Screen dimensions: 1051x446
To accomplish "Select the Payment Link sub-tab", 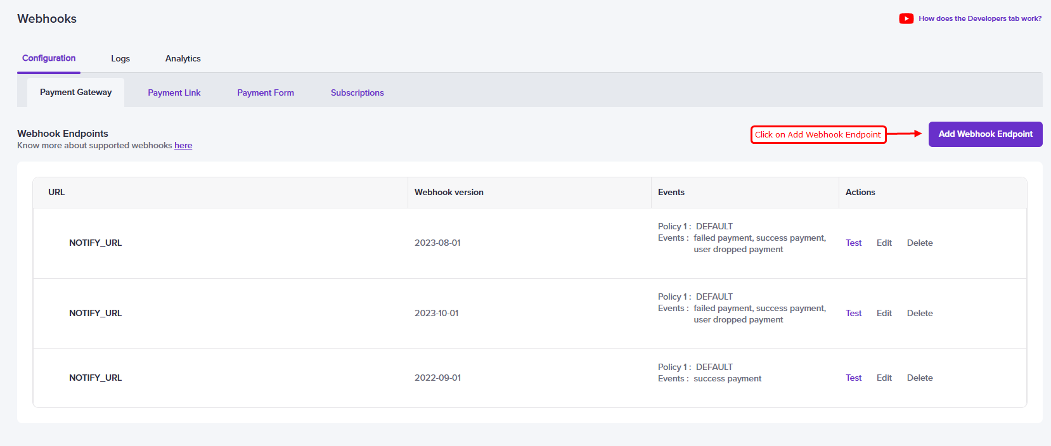I will click(174, 92).
